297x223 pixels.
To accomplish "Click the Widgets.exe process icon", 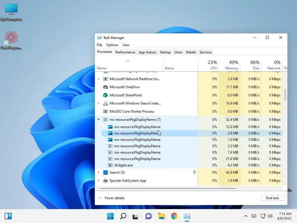I will coord(110,165).
